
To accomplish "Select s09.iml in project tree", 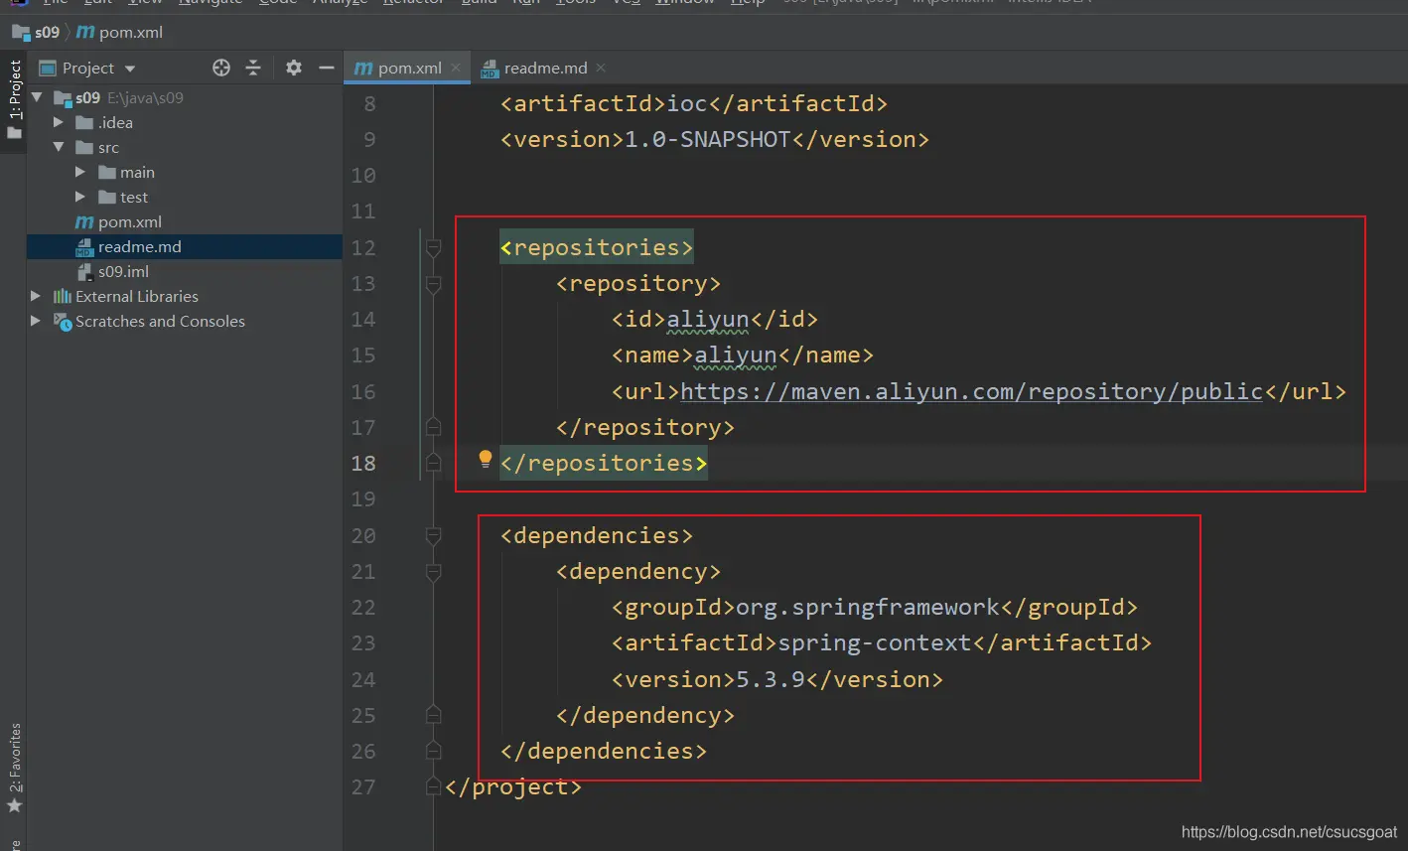I will coord(123,271).
